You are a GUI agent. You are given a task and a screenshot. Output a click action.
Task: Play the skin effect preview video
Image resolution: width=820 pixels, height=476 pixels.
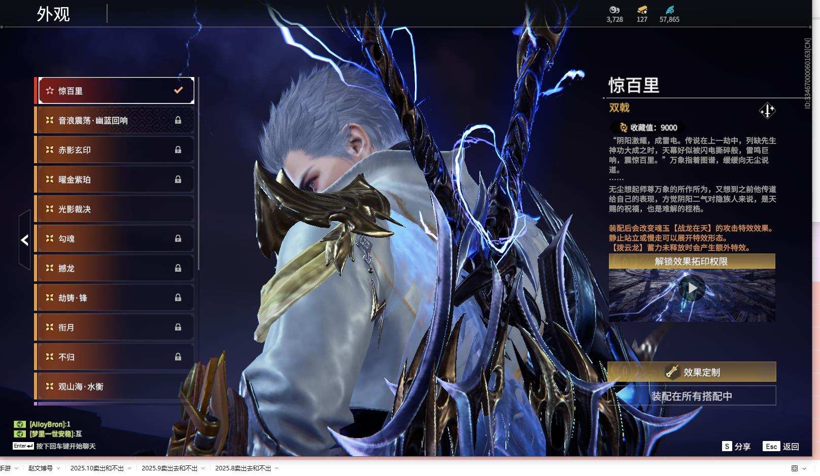[x=692, y=288]
